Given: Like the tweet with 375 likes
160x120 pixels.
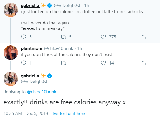Looking at the screenshot, I should (x=103, y=37).
